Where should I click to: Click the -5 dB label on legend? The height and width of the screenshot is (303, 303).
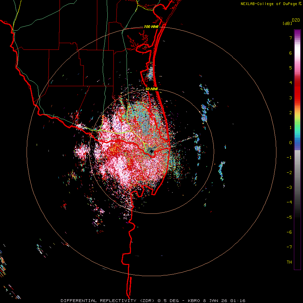(x=289, y=217)
